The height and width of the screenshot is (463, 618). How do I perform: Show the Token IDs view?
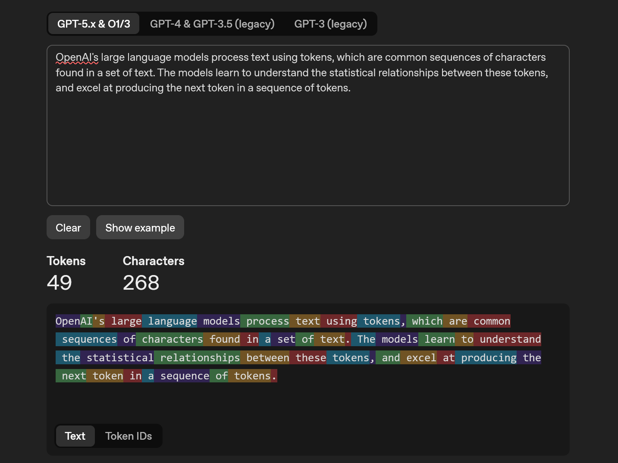pos(129,436)
